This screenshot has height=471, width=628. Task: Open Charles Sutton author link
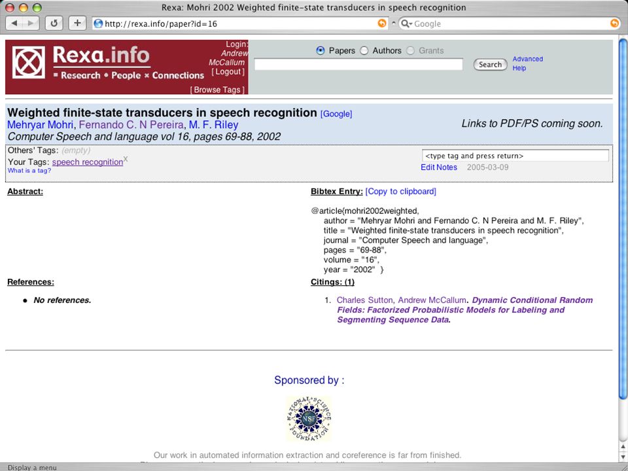(365, 300)
